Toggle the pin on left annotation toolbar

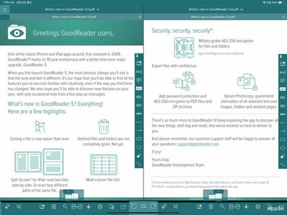137,56
